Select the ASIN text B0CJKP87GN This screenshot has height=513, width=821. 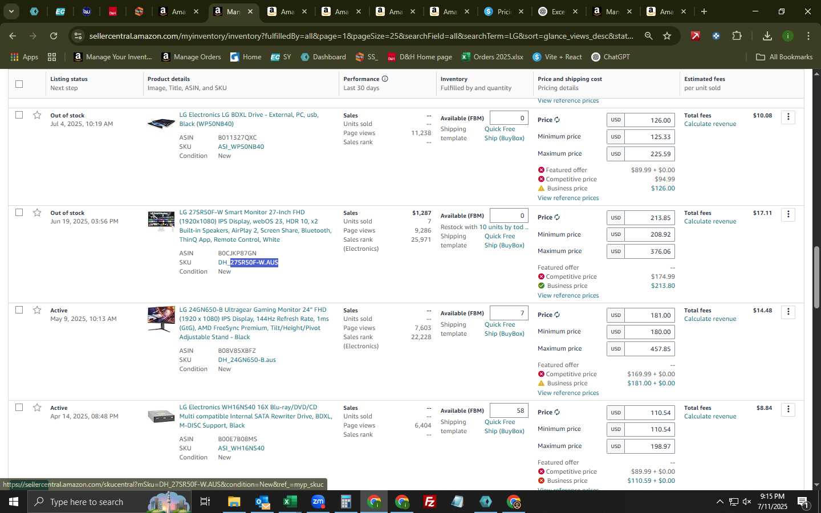[237, 253]
